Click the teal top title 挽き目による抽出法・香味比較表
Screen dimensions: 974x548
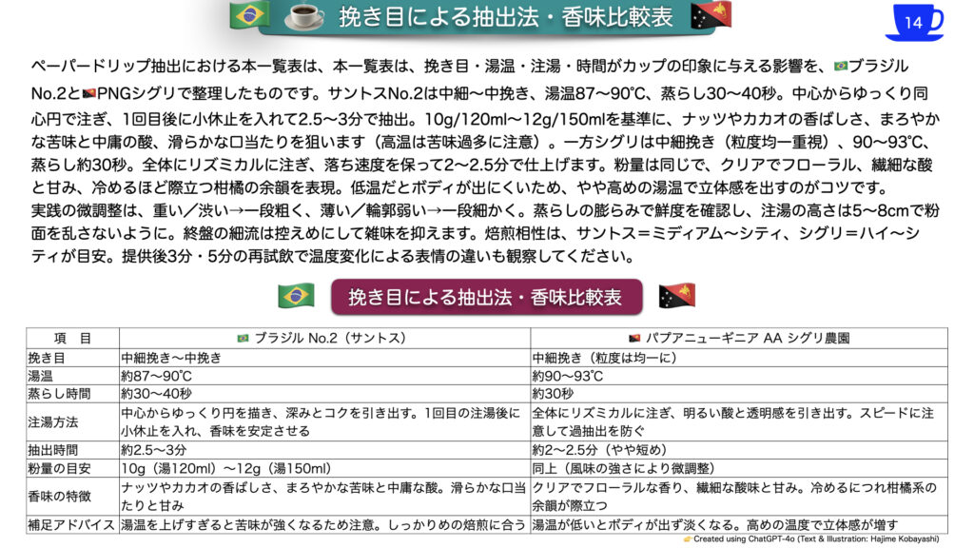point(506,17)
